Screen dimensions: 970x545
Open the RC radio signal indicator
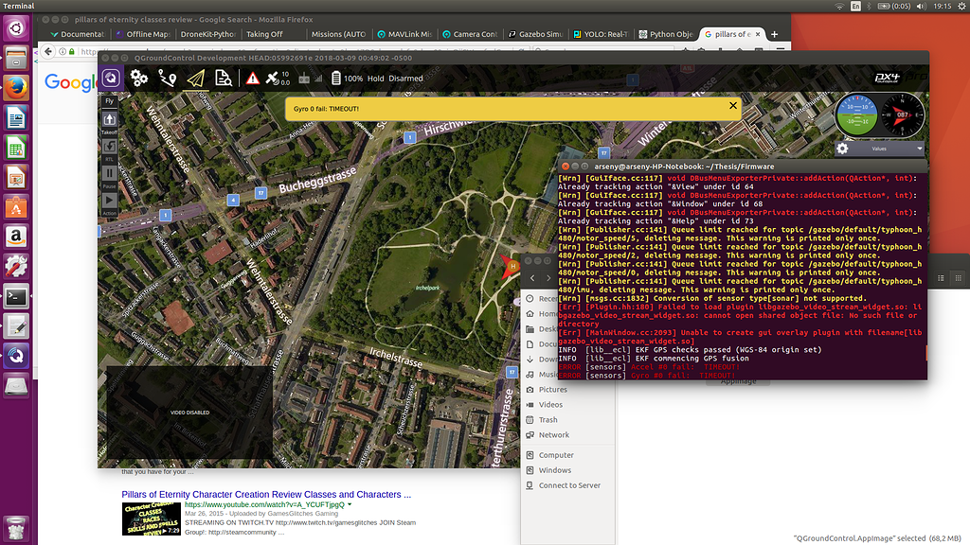311,79
